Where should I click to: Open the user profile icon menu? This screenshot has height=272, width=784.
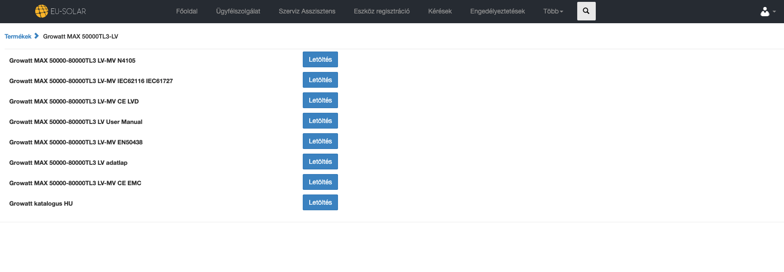[x=767, y=12]
